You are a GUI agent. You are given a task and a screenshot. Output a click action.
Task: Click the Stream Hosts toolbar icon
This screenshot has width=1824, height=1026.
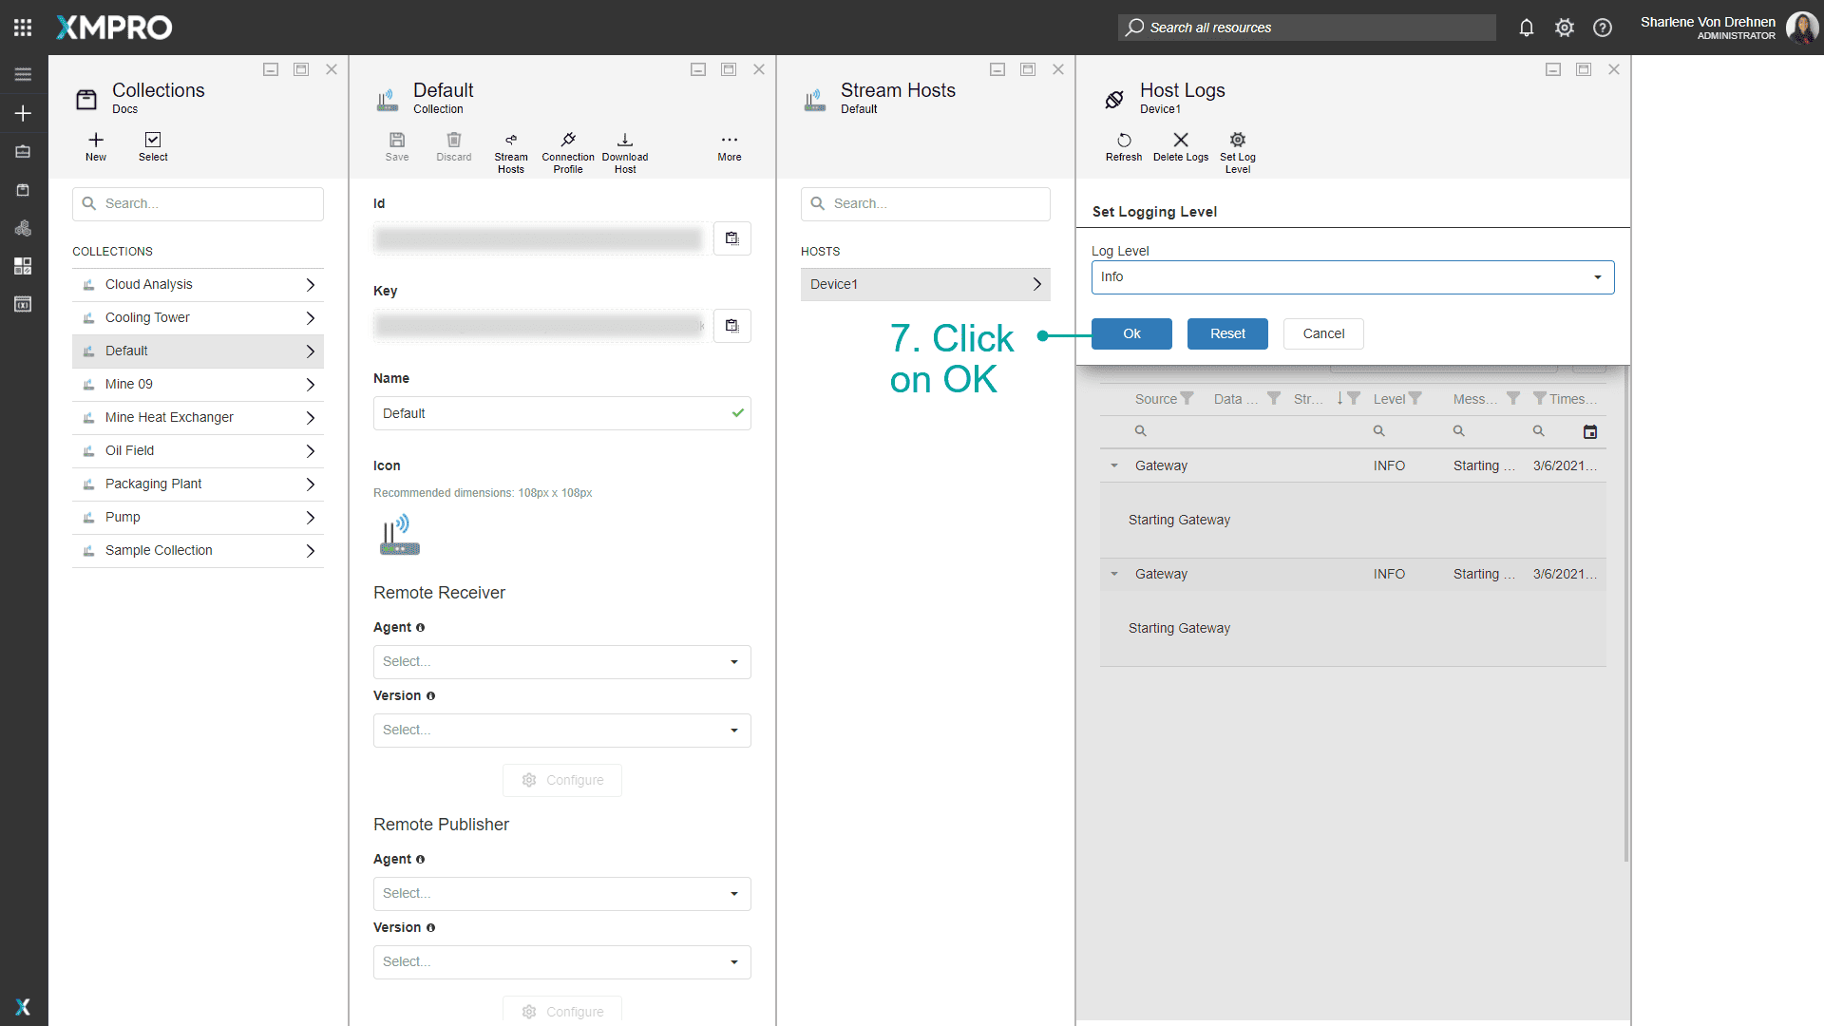coord(511,141)
